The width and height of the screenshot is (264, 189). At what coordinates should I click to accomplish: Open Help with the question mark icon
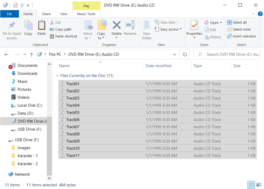260,14
